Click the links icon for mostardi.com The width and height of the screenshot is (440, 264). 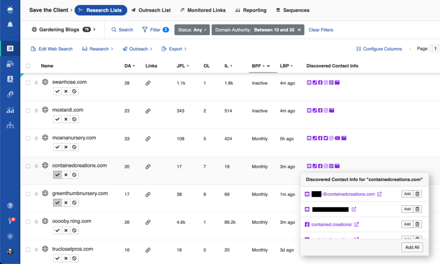click(148, 111)
